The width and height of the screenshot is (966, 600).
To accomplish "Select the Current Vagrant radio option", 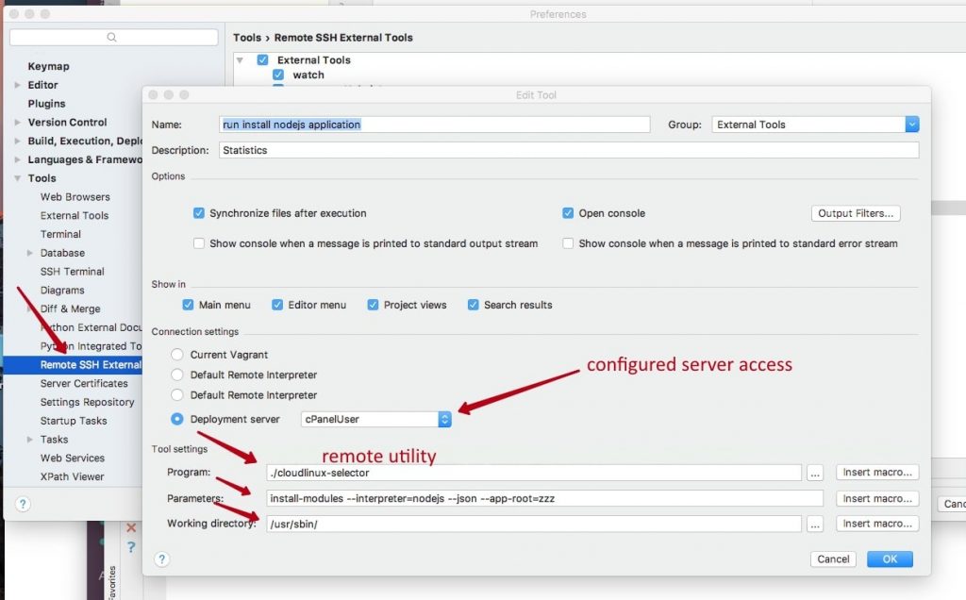I will coord(177,355).
